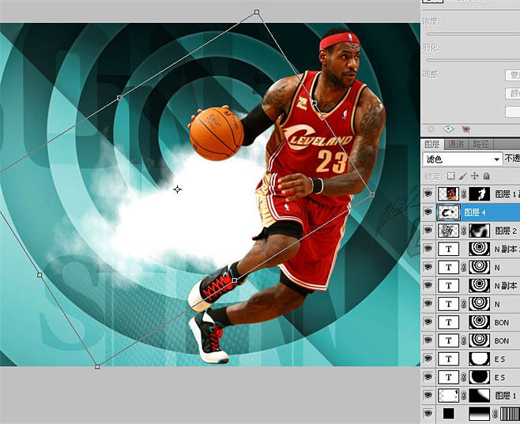The image size is (520, 424).
Task: Click the link icon on 图层 1 副本
Action: pyautogui.click(x=464, y=194)
